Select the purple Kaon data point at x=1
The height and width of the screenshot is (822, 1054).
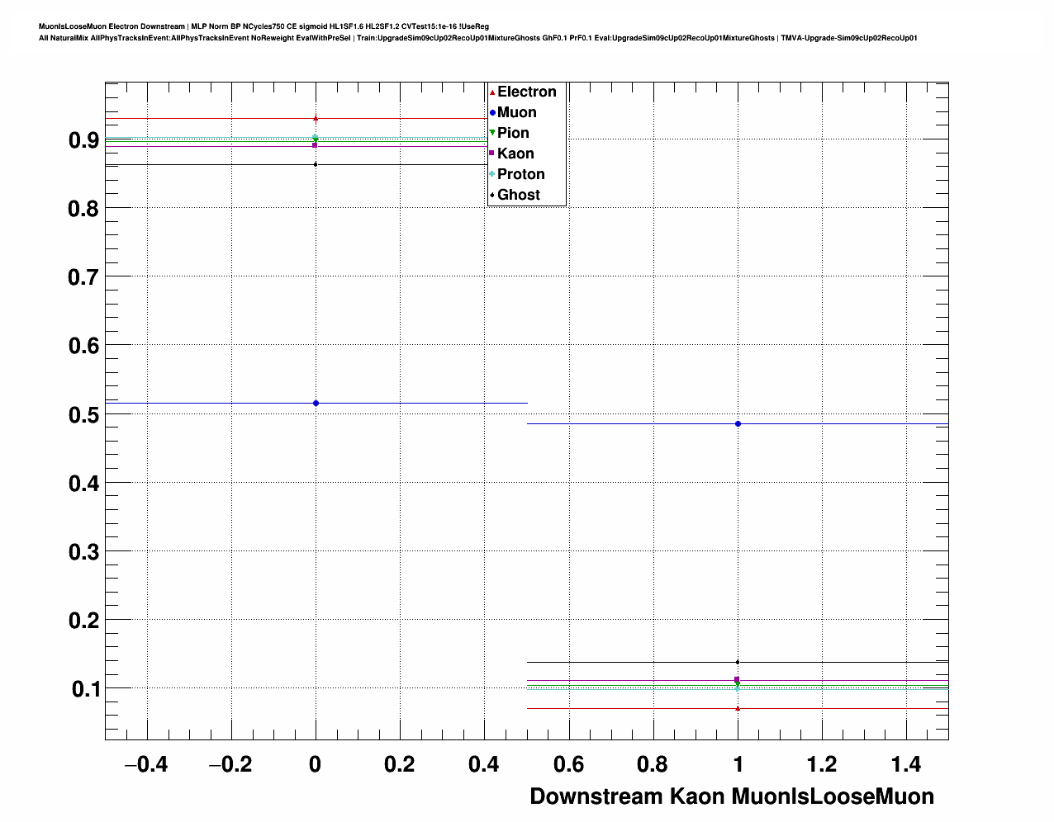tap(738, 679)
